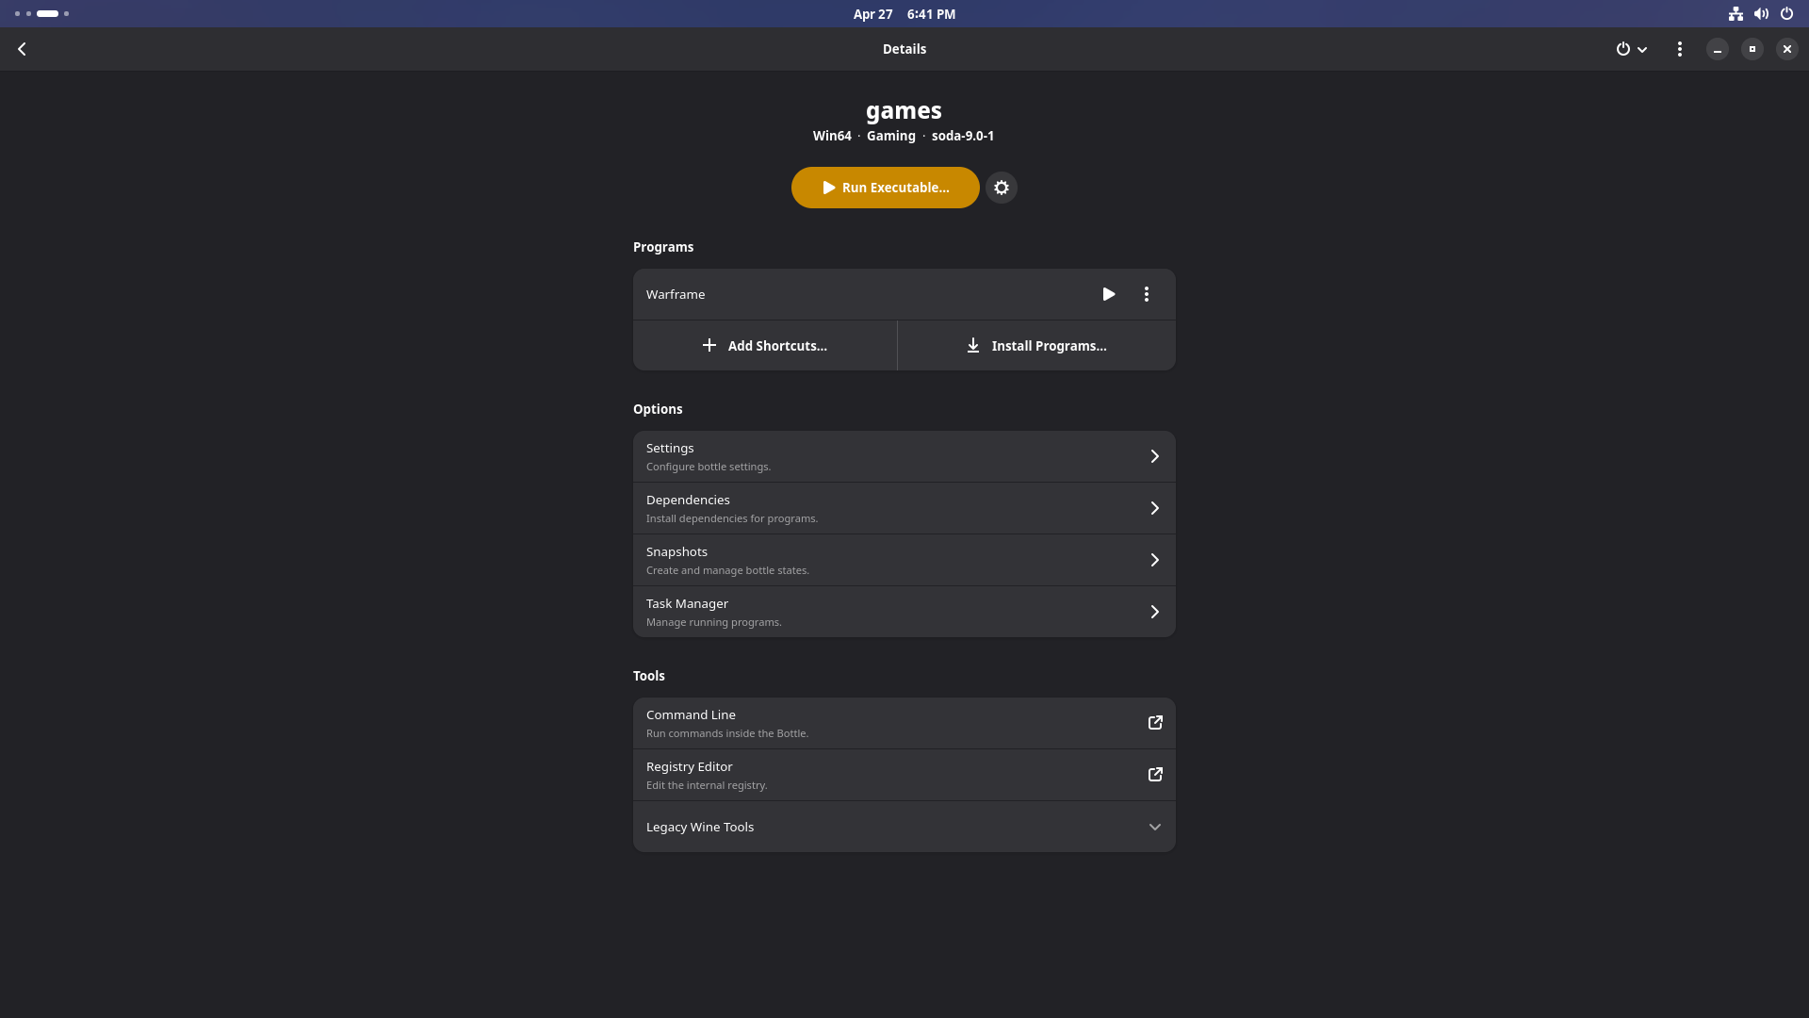1809x1018 pixels.
Task: Launch Warframe with the play icon
Action: [1108, 294]
